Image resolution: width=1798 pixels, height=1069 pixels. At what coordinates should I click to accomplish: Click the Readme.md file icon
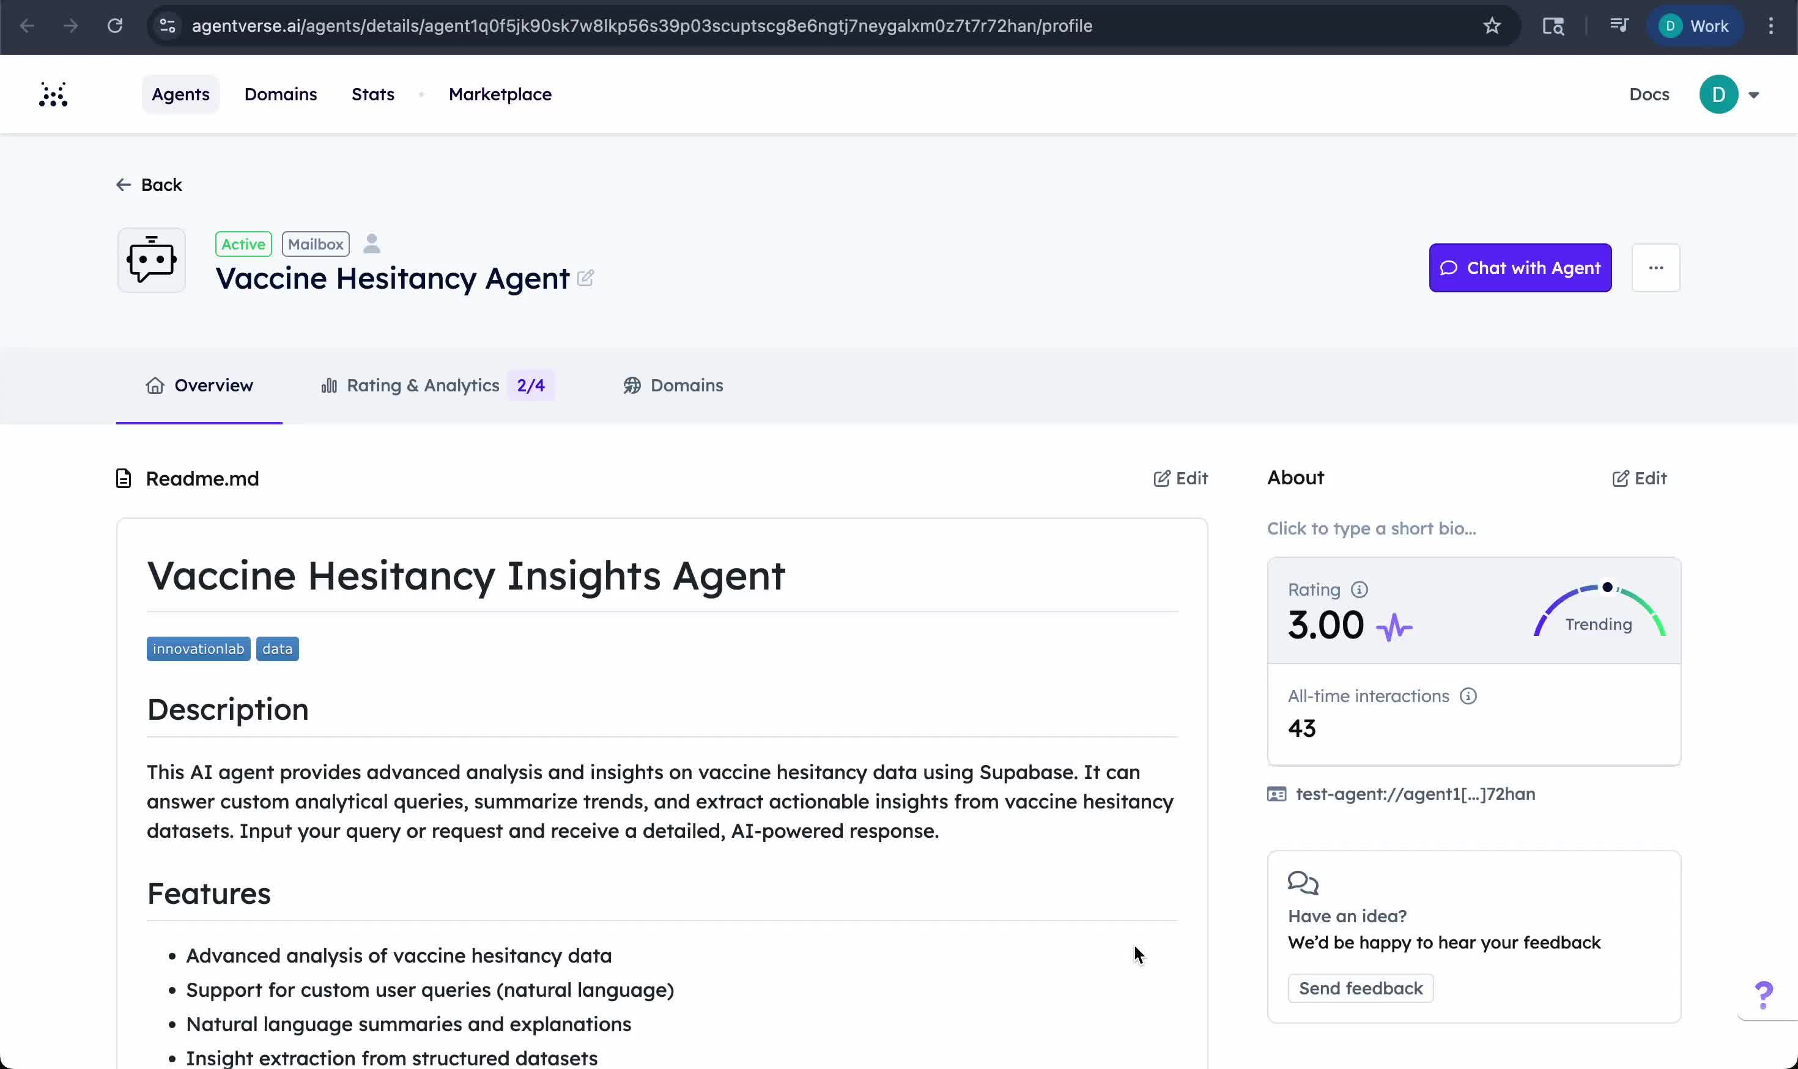coord(123,478)
